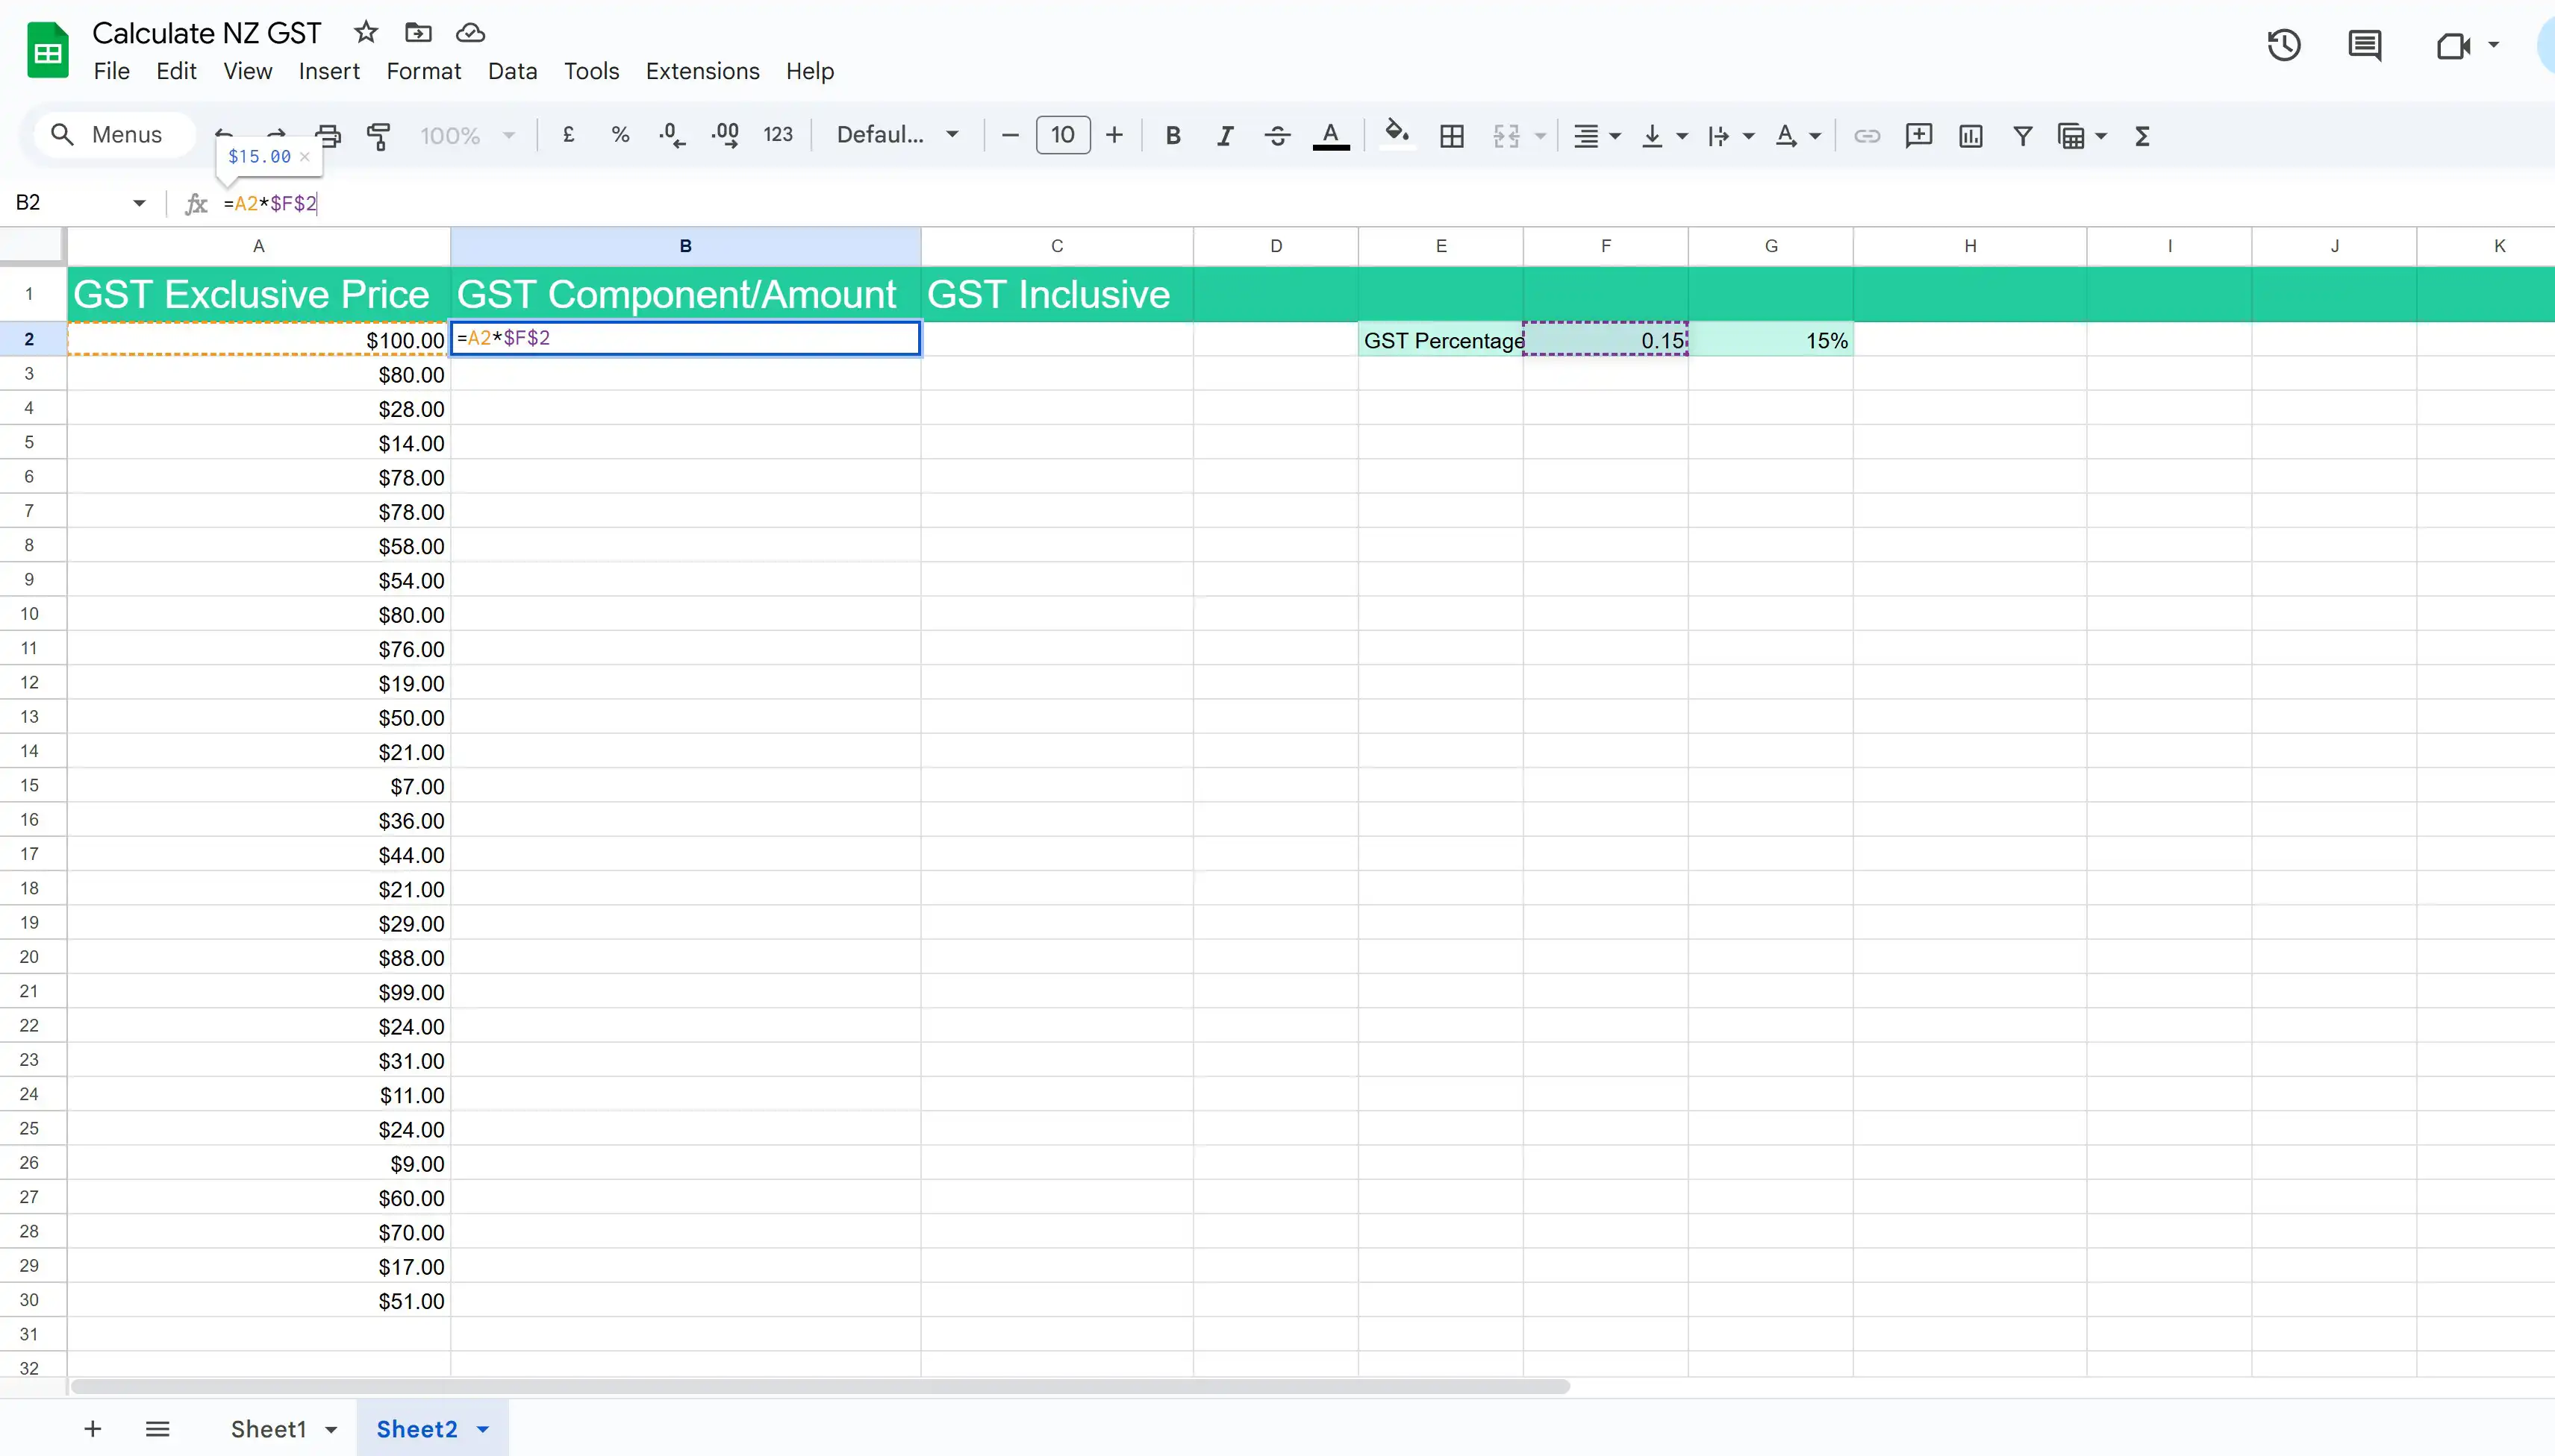The width and height of the screenshot is (2555, 1456).
Task: Switch to the Sheet1 tab
Action: point(268,1429)
